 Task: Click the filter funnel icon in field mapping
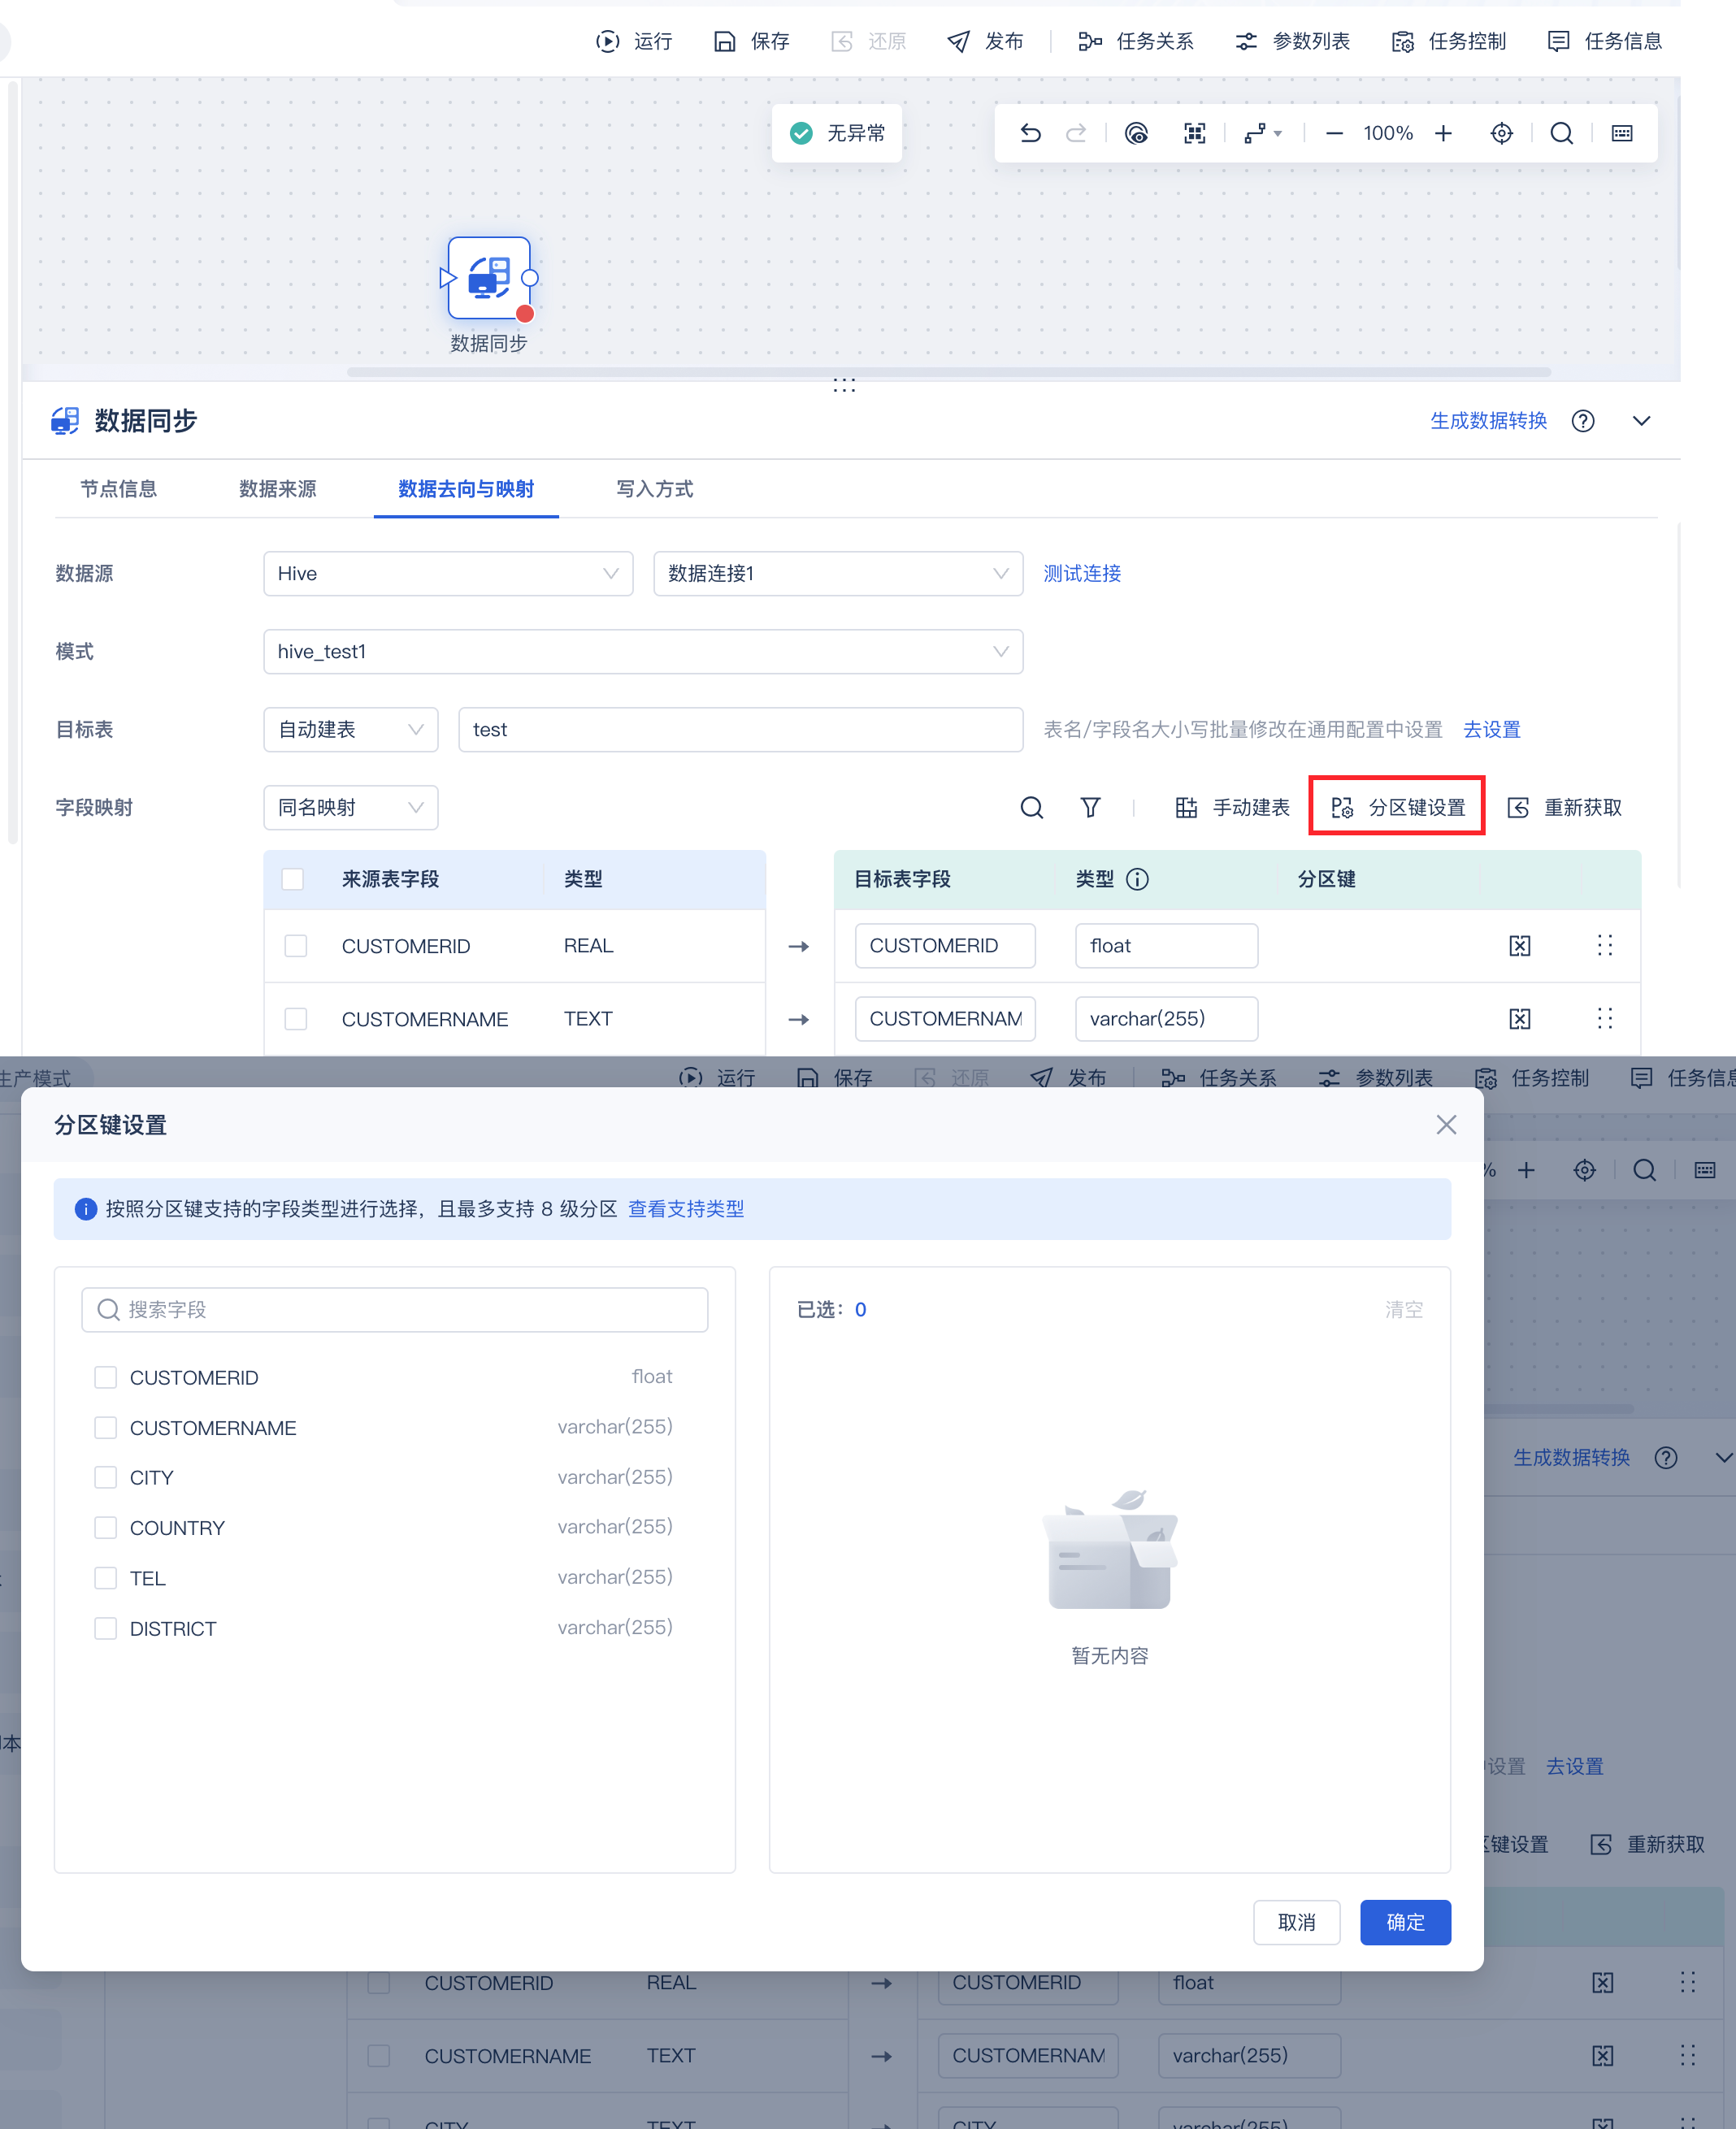pos(1090,807)
